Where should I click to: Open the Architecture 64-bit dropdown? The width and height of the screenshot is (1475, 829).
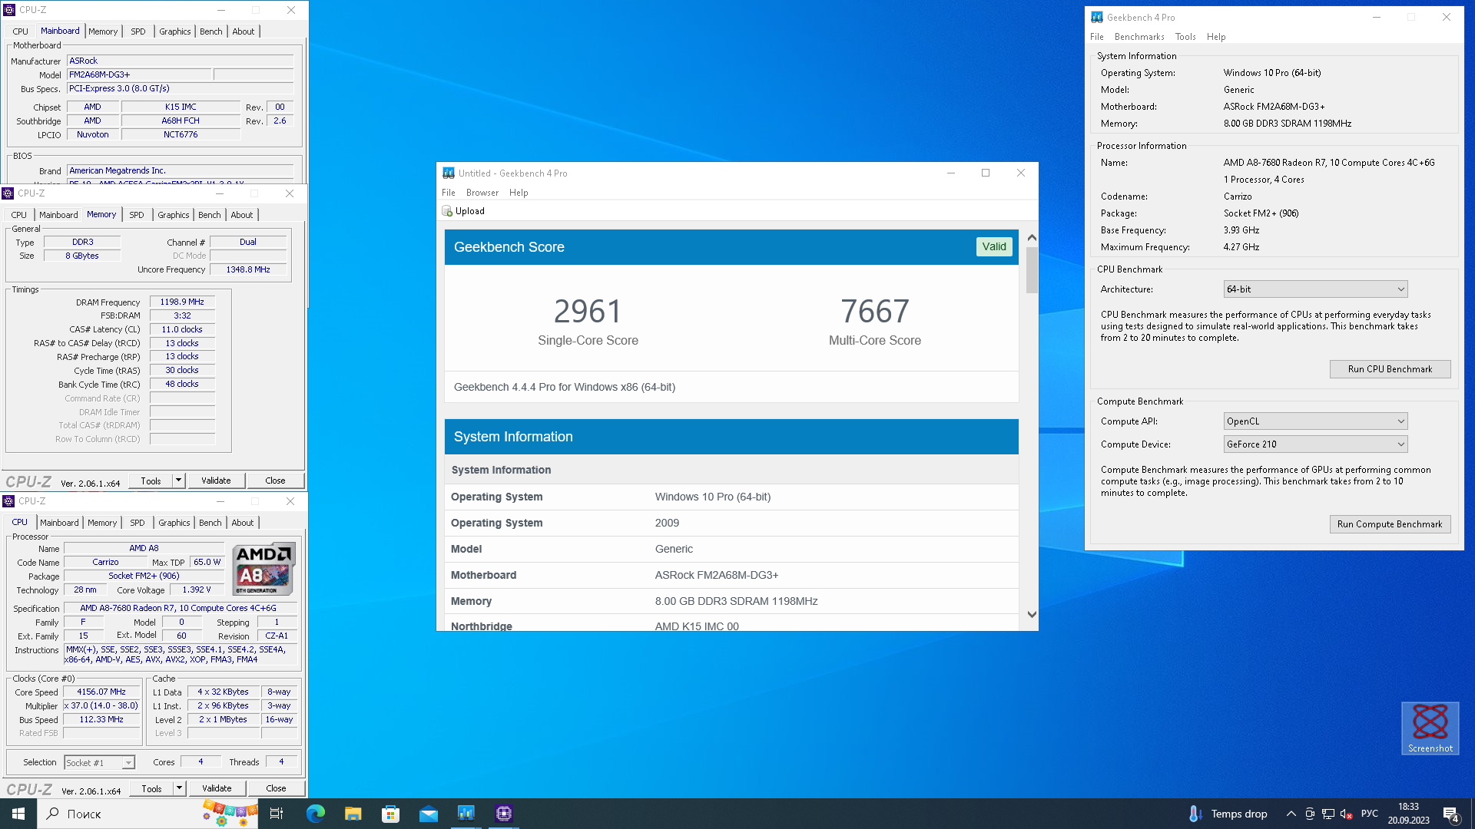[x=1315, y=289]
